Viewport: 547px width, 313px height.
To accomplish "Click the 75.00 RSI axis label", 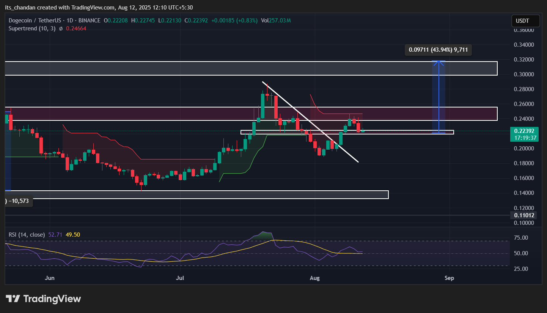I will click(521, 238).
